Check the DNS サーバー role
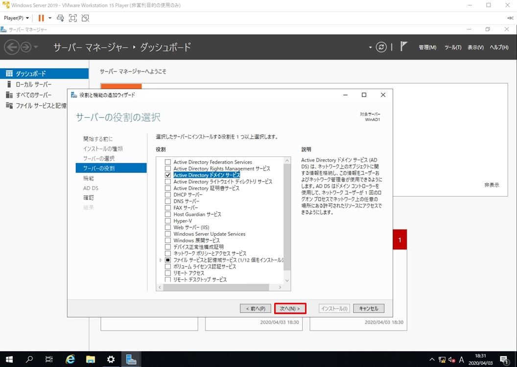This screenshot has width=517, height=367. (168, 201)
